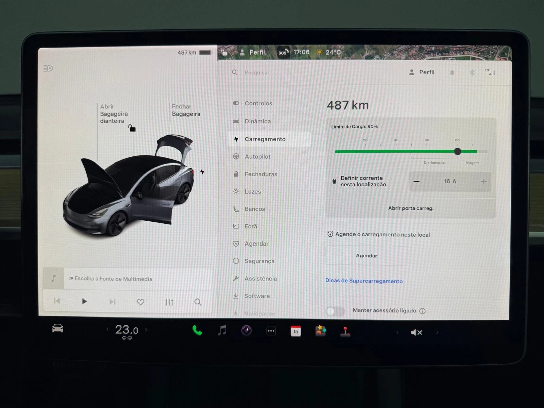The height and width of the screenshot is (408, 544).
Task: Open the three-dots app launcher
Action: [x=271, y=331]
